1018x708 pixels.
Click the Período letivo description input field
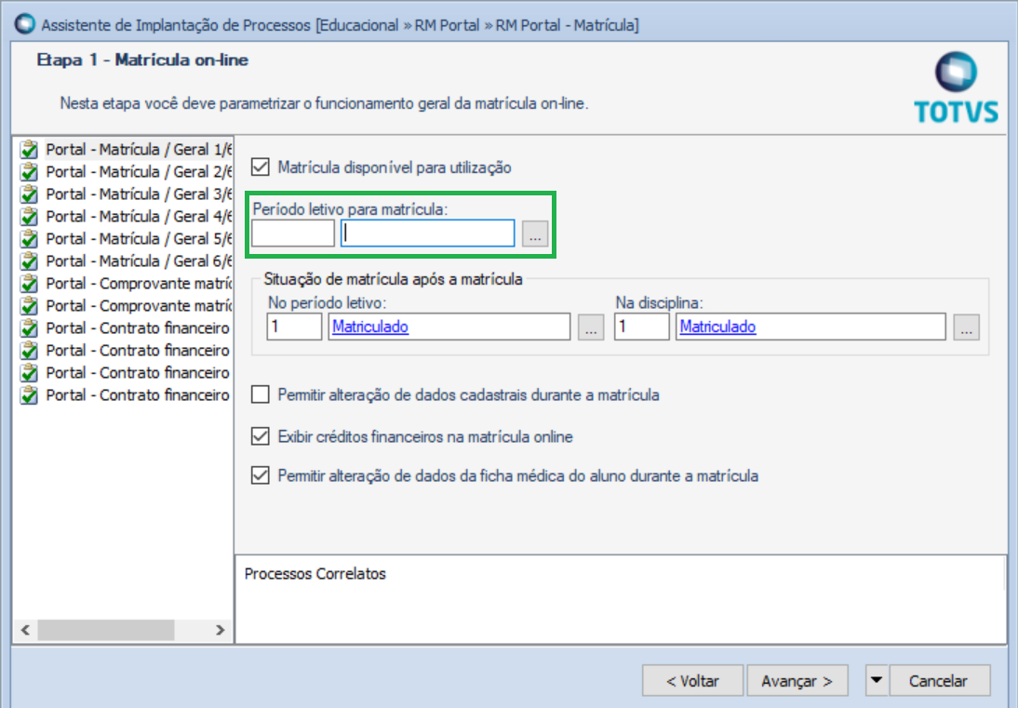point(428,234)
